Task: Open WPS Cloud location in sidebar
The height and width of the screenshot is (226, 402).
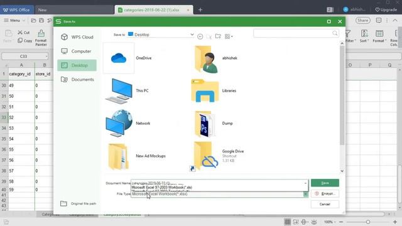Action: pos(77,37)
